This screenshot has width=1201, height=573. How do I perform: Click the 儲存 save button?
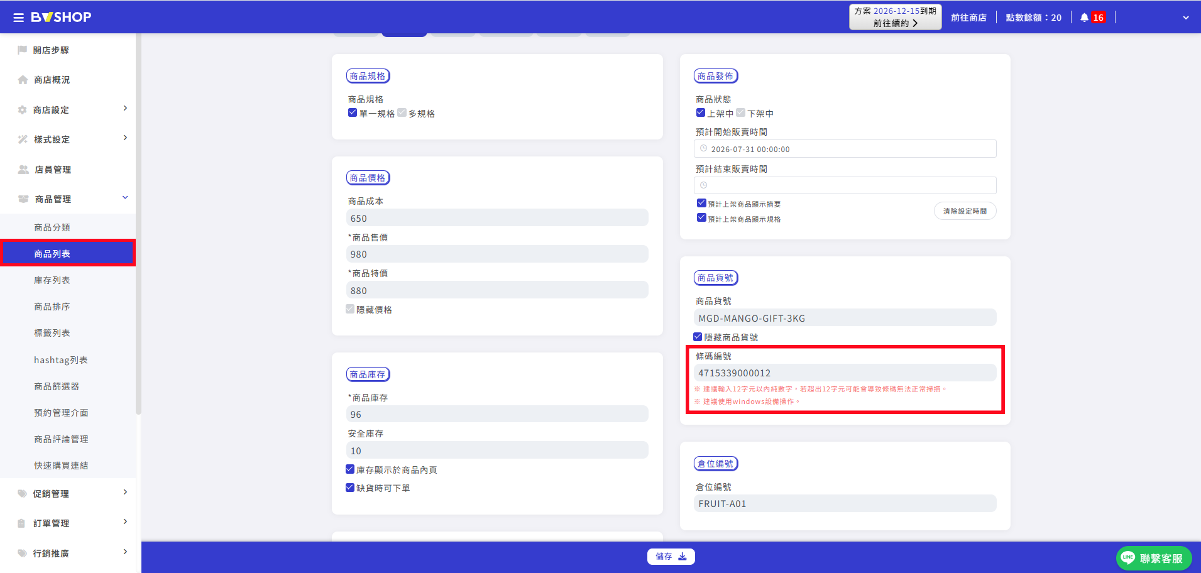coord(671,557)
